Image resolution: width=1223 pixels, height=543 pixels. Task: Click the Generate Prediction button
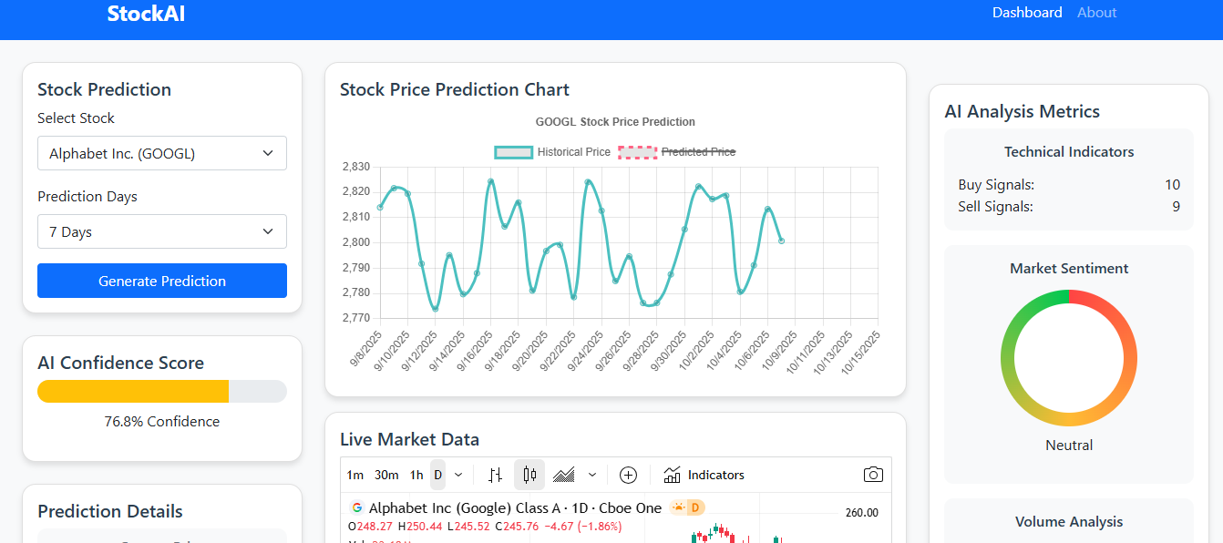click(x=162, y=281)
